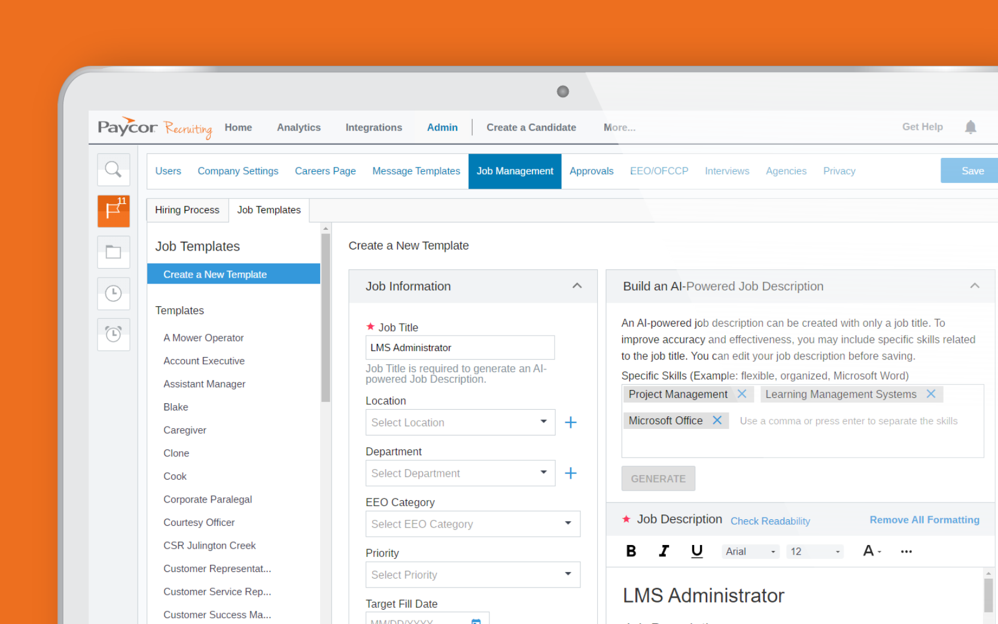Open the font size 12 dropdown
Viewport: 998px width, 624px height.
(815, 552)
